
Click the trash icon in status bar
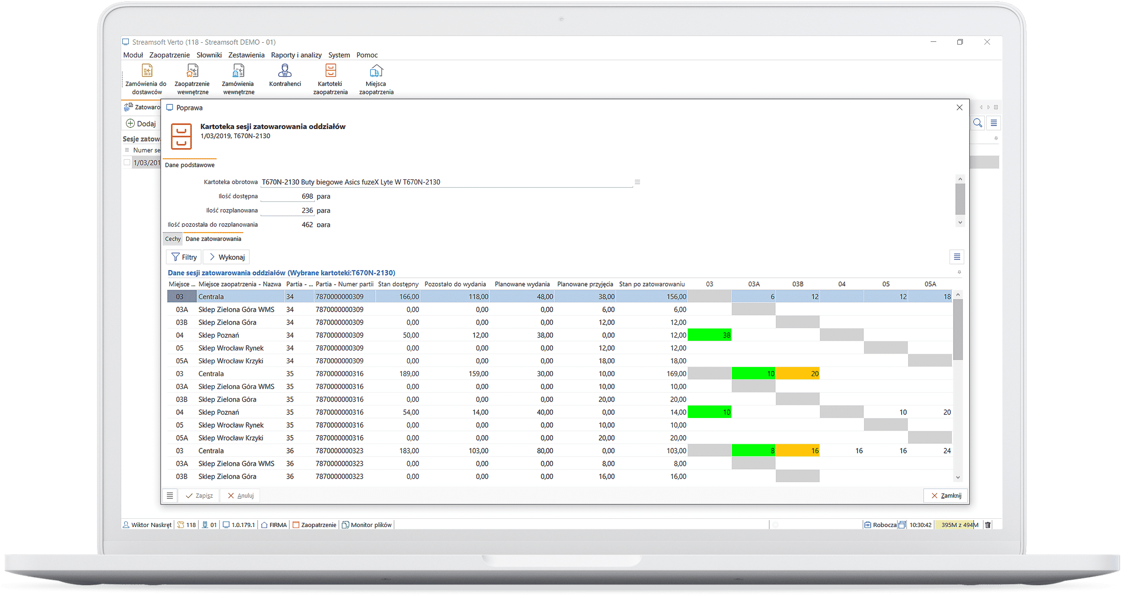(988, 525)
